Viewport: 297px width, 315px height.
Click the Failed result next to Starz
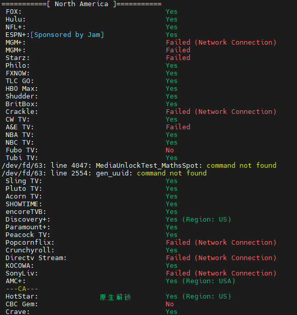point(178,58)
